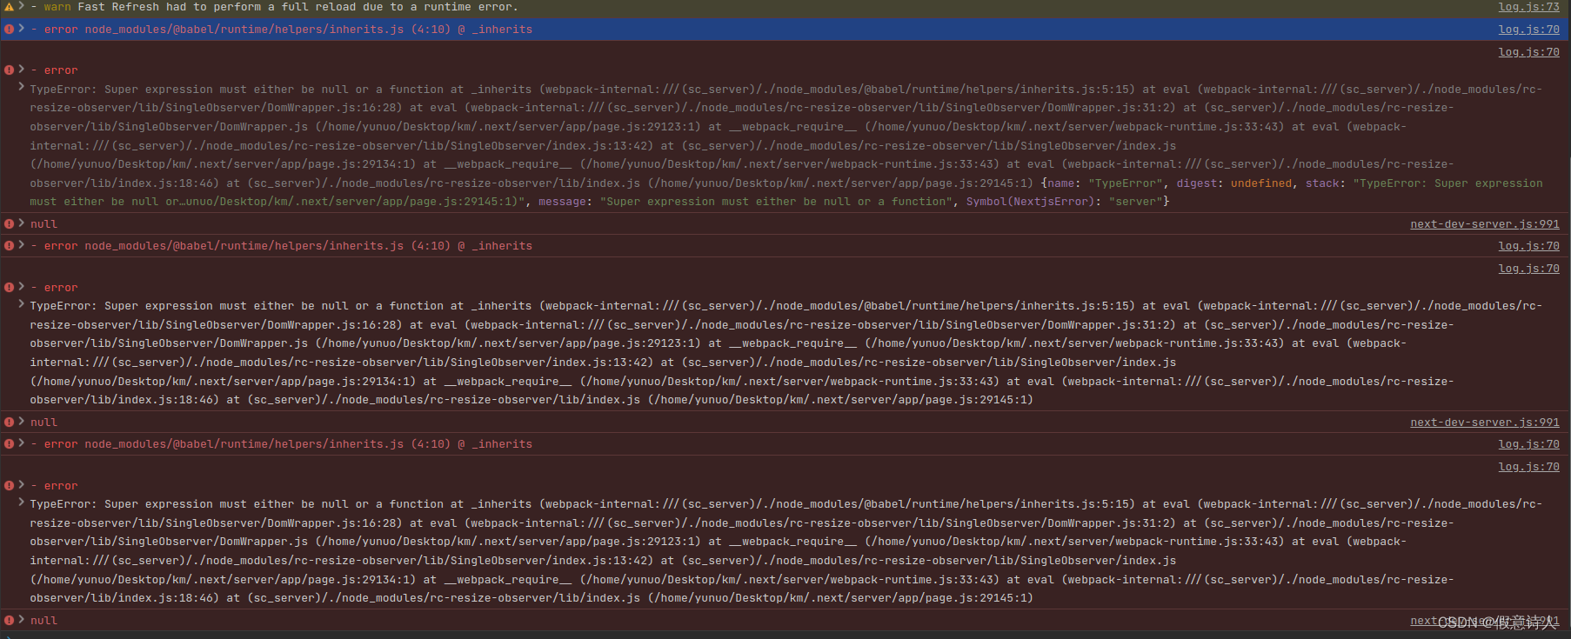Open the first next-dev-server.js:991 link
Screen dimensions: 1571x639
(1485, 224)
